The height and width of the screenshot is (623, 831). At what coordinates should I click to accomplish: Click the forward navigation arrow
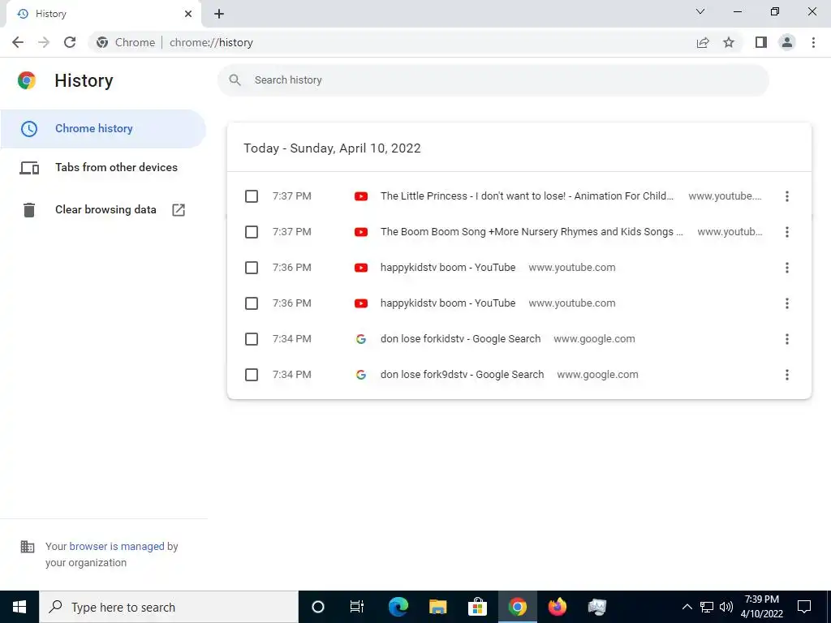pos(44,42)
